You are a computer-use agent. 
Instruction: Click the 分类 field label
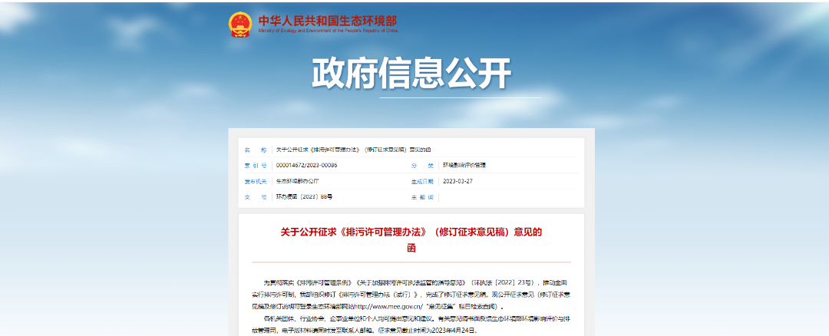[x=422, y=165]
